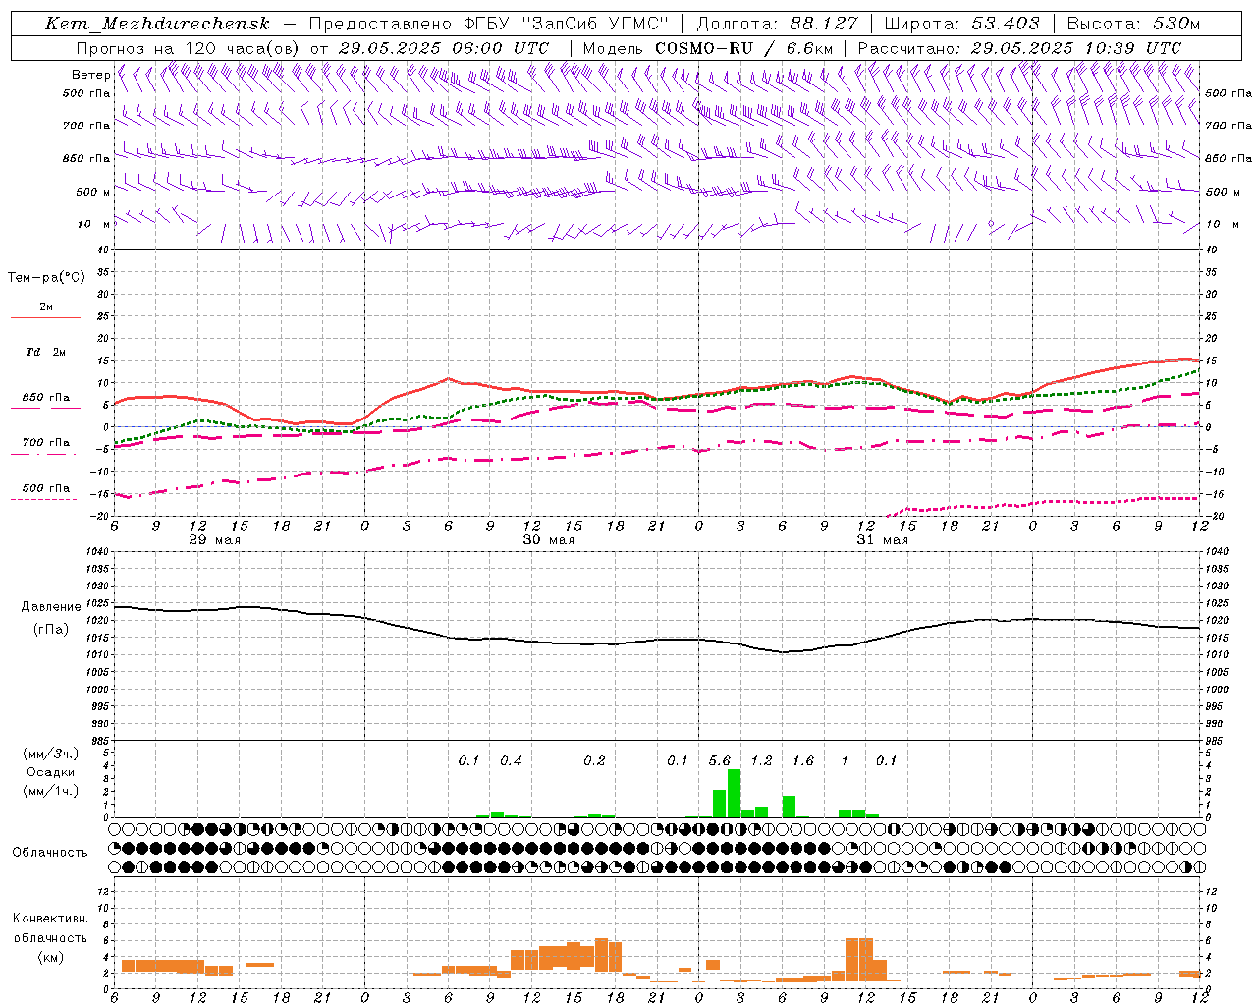The height and width of the screenshot is (1006, 1257).
Task: Click the 0.2 precipitation total value
Action: tap(594, 760)
